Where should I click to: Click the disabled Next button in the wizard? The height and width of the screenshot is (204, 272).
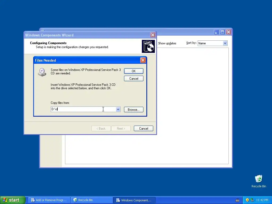(x=121, y=129)
